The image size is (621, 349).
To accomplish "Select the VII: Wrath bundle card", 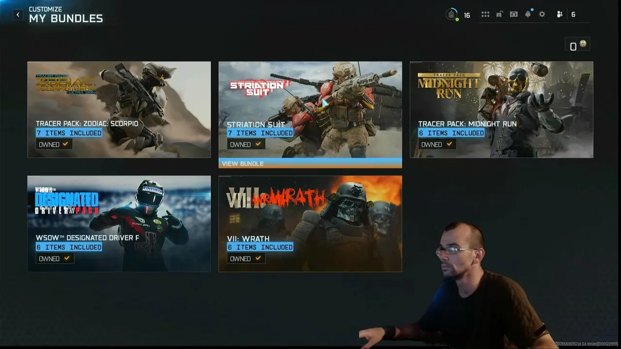I will [310, 223].
